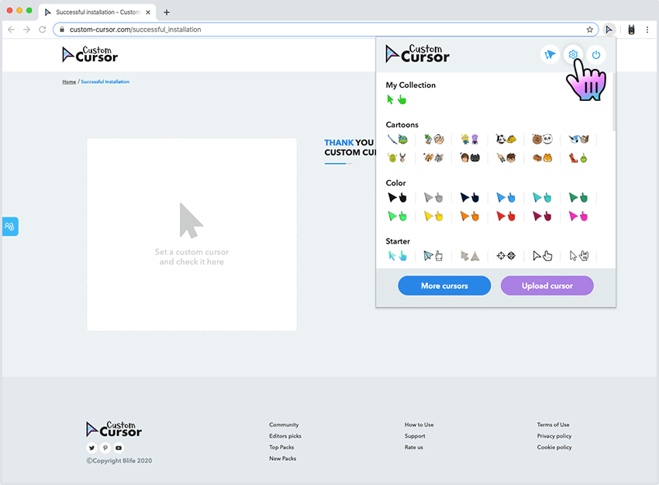The height and width of the screenshot is (485, 659).
Task: Open the YouTube icon in the footer
Action: point(118,448)
